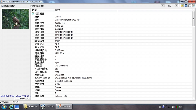Click the '7.6 MB' status bar entry
The width and height of the screenshot is (196, 110).
[16, 102]
